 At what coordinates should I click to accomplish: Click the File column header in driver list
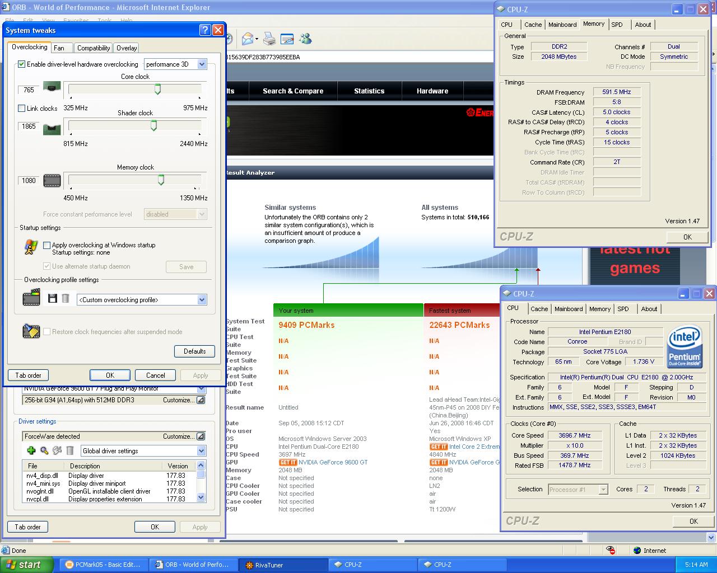point(43,466)
